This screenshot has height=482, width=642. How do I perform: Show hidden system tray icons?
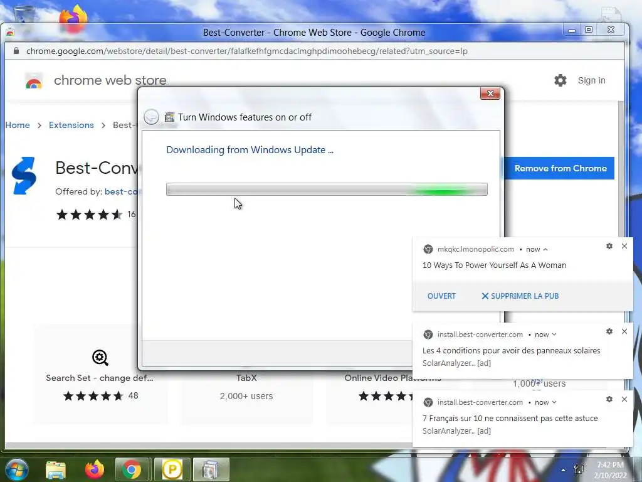point(564,470)
